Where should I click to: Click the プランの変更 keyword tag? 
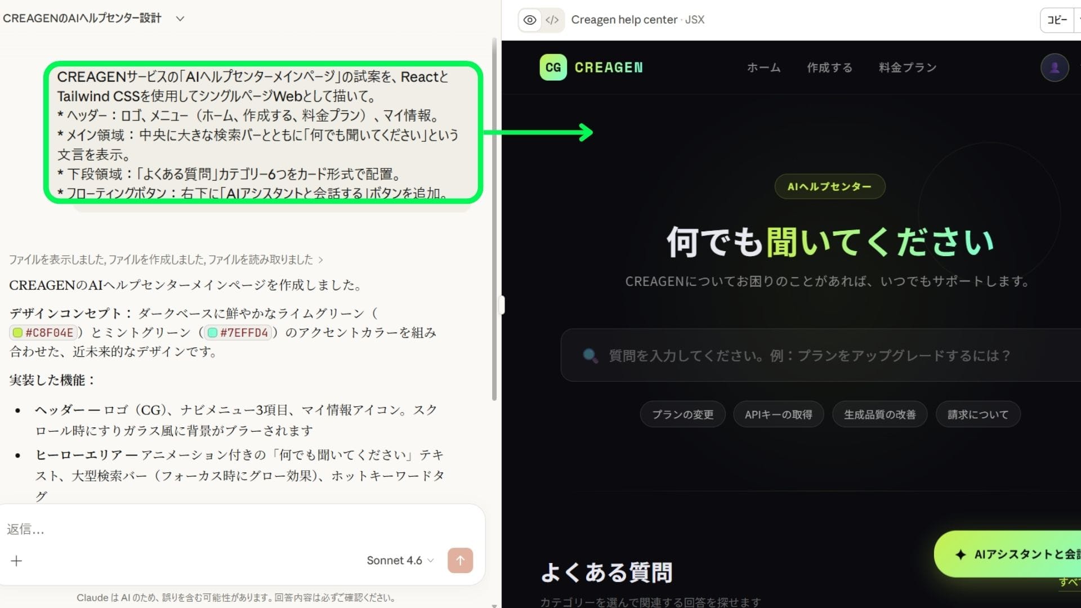click(x=682, y=414)
